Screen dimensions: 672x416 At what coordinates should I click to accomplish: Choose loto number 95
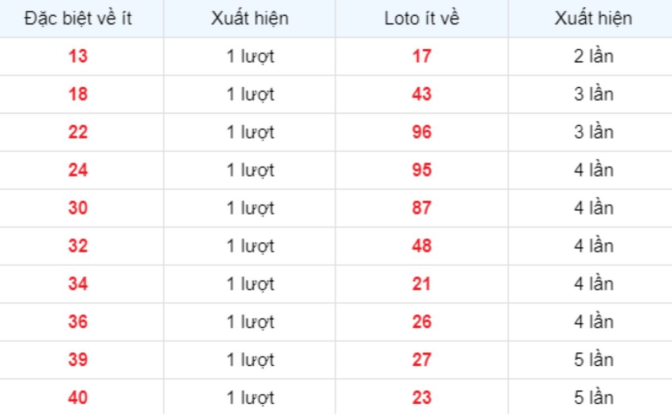pyautogui.click(x=422, y=170)
